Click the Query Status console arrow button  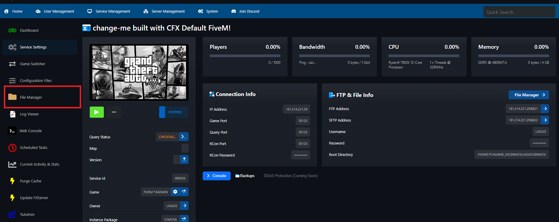184,137
